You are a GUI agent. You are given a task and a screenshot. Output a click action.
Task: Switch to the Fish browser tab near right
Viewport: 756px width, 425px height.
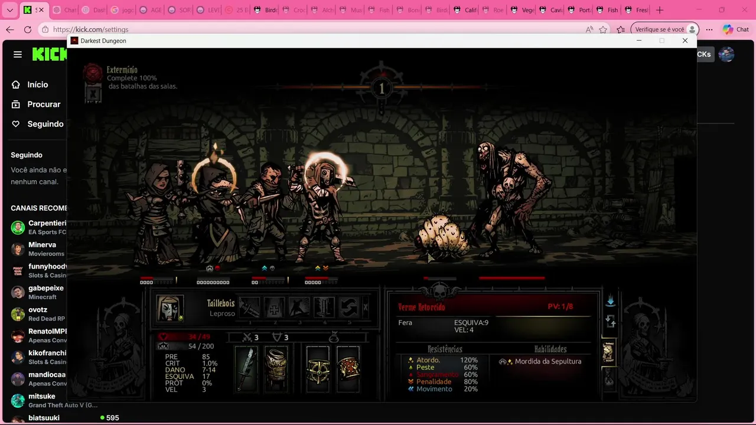click(x=607, y=10)
